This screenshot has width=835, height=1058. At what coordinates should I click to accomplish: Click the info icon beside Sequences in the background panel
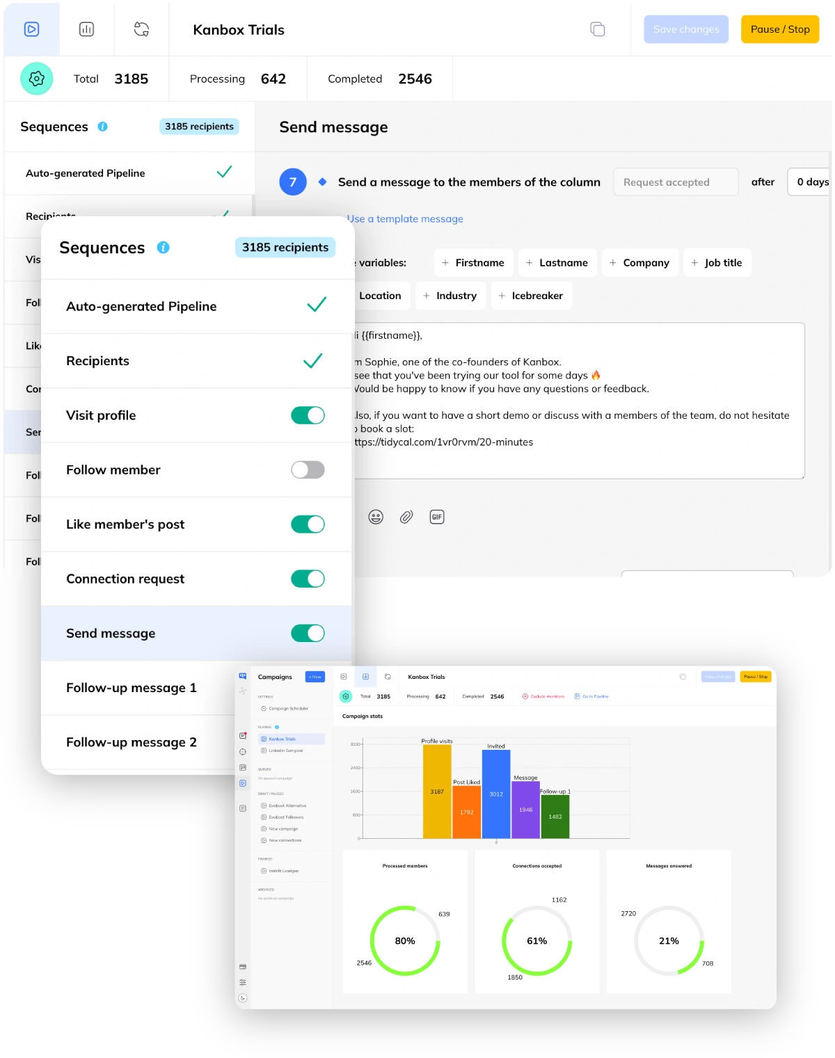click(102, 127)
